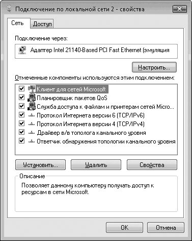Select Протокол Интернета версии 4 (TCP/IPv4) entry
The width and height of the screenshot is (192, 241).
point(91,124)
